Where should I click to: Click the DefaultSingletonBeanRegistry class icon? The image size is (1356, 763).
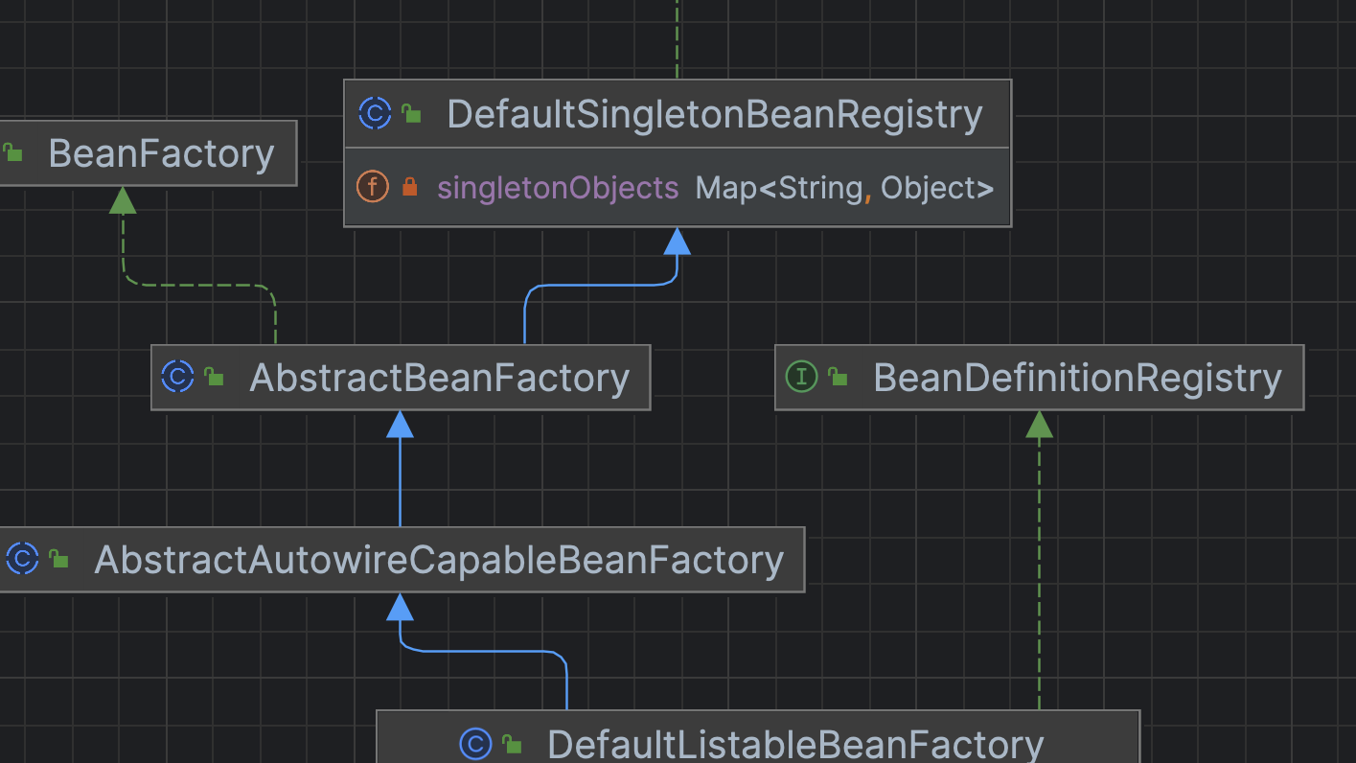pyautogui.click(x=375, y=113)
